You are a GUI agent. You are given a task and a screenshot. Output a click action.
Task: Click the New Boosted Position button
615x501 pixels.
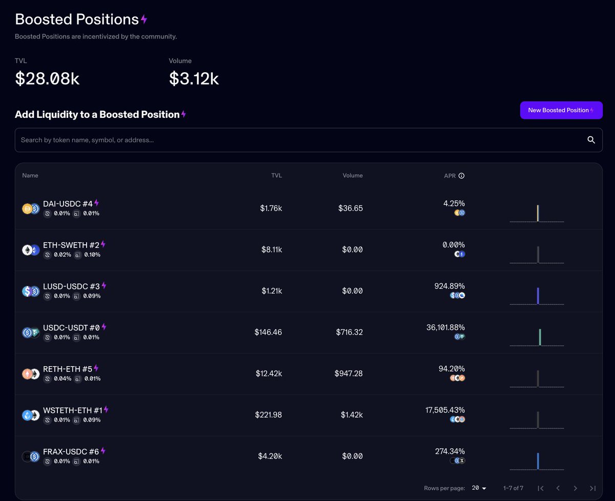pos(561,110)
